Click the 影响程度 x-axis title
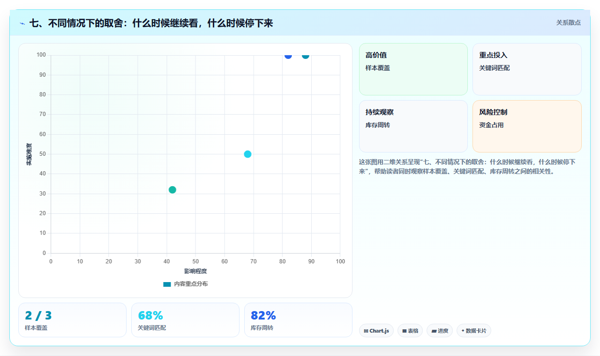600x356 pixels. (x=195, y=271)
